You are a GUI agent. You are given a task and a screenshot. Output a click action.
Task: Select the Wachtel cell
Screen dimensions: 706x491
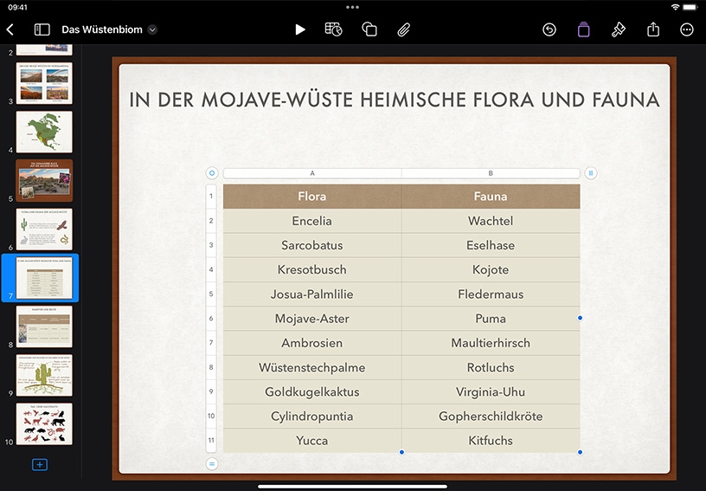click(491, 221)
